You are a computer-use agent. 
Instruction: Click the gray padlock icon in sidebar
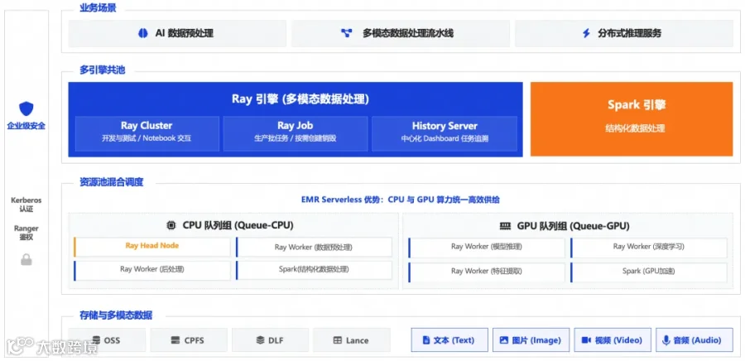(x=26, y=259)
